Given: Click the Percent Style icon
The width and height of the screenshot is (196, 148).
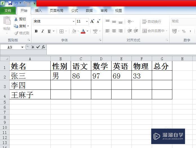Looking at the screenshot, I should (184, 31).
